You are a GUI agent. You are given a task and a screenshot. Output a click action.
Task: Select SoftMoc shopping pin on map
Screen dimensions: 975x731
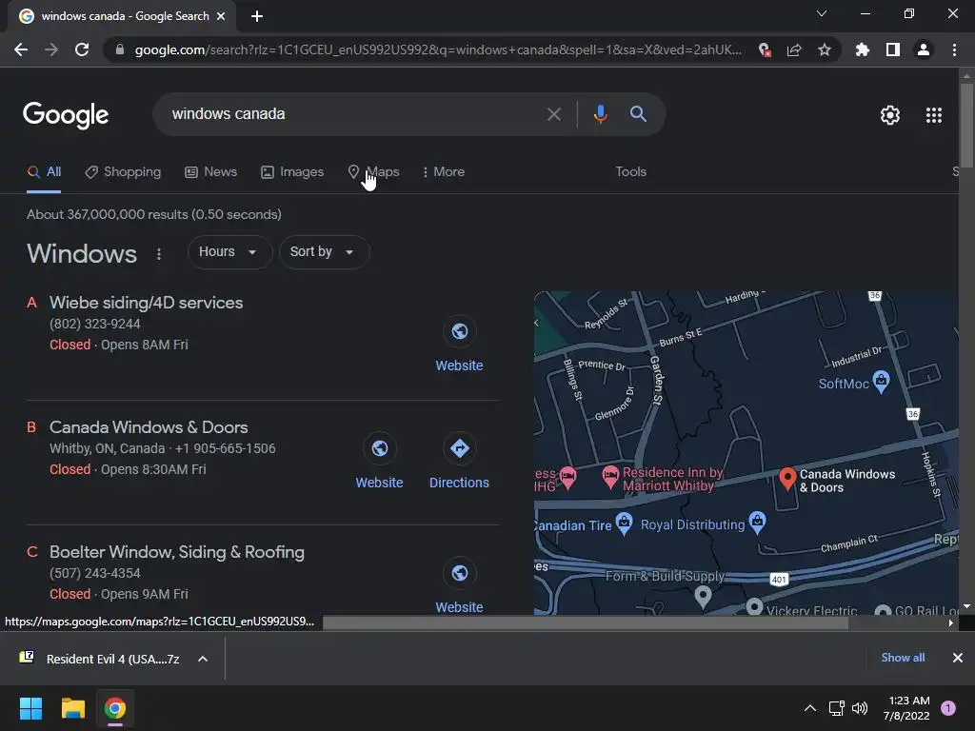(881, 381)
